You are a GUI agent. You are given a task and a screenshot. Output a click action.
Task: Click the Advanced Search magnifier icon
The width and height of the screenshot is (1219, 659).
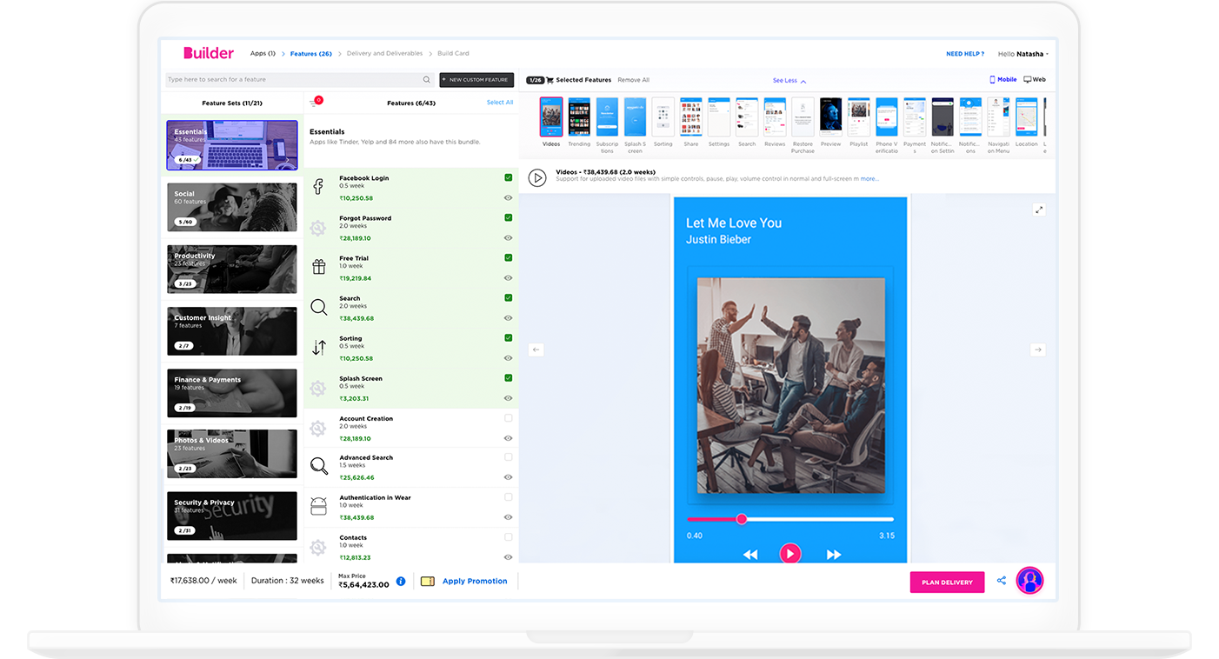coord(318,466)
